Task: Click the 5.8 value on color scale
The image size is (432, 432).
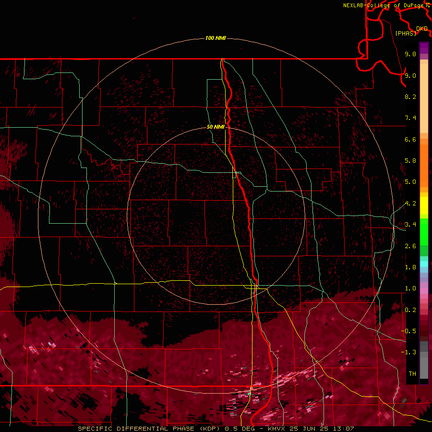Action: 410,161
